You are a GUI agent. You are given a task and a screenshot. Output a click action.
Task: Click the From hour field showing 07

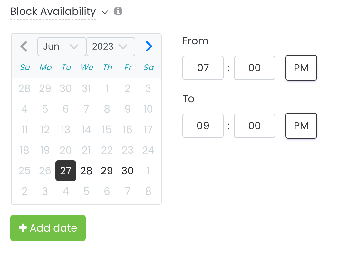coord(203,68)
